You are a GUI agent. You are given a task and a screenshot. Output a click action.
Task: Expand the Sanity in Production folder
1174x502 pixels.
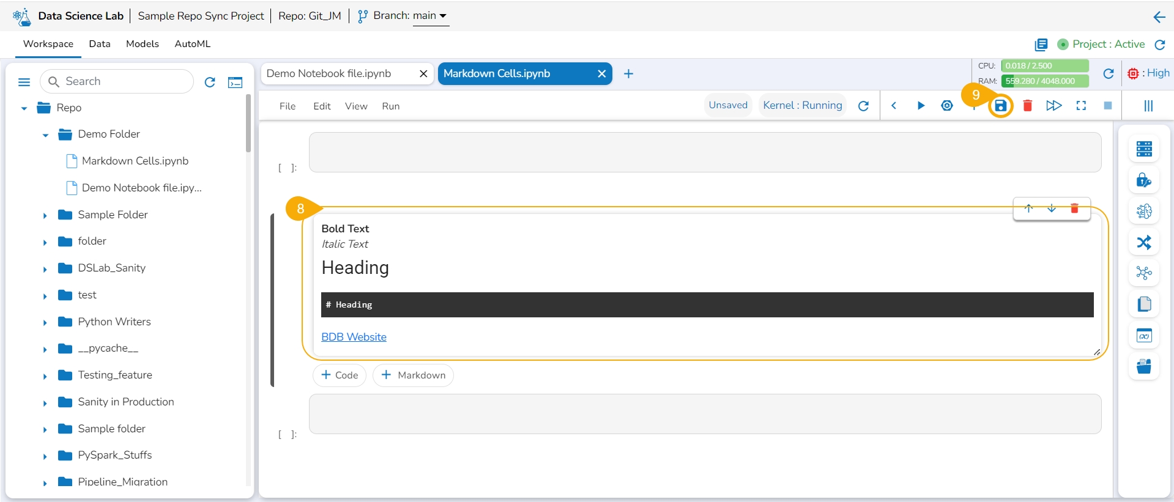point(45,403)
